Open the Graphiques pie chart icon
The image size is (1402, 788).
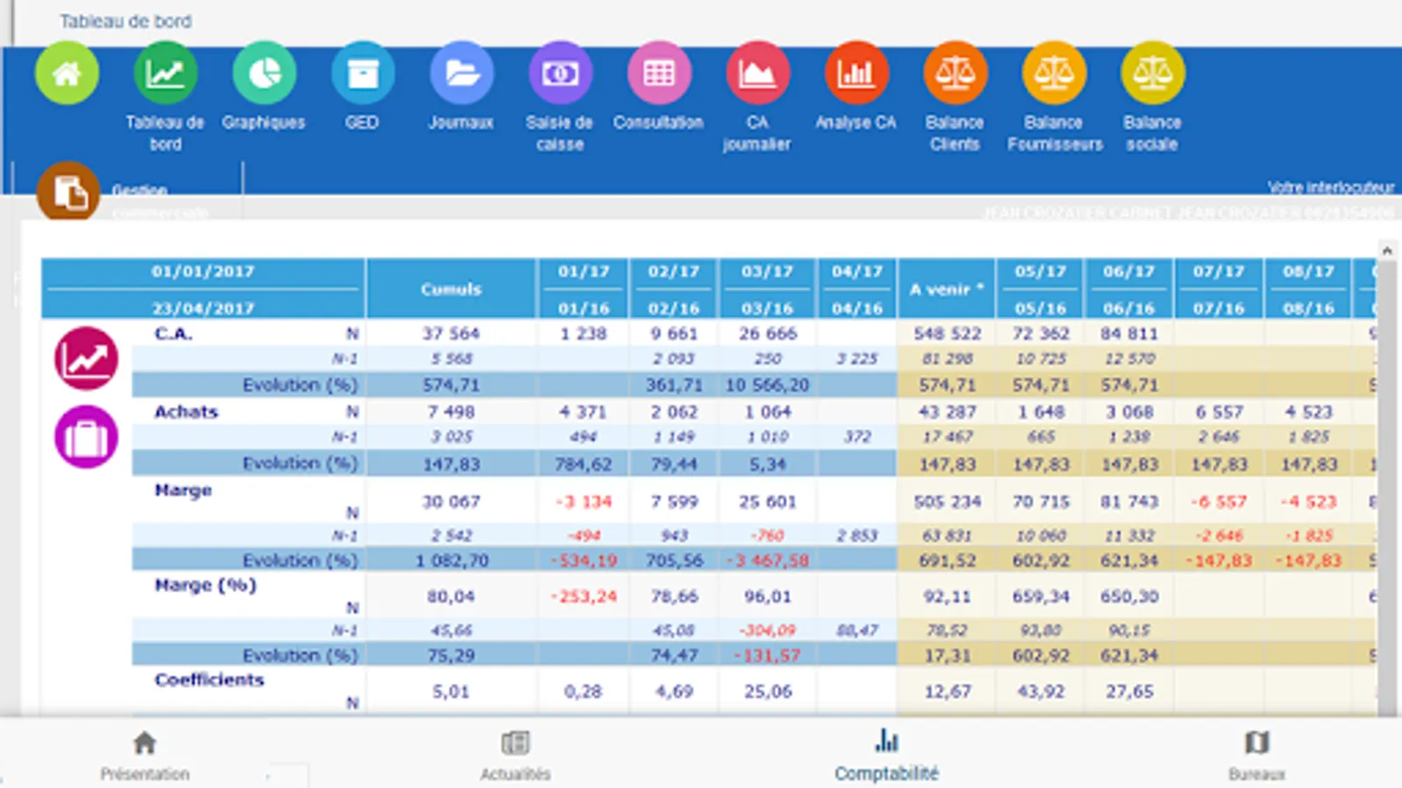(x=264, y=74)
